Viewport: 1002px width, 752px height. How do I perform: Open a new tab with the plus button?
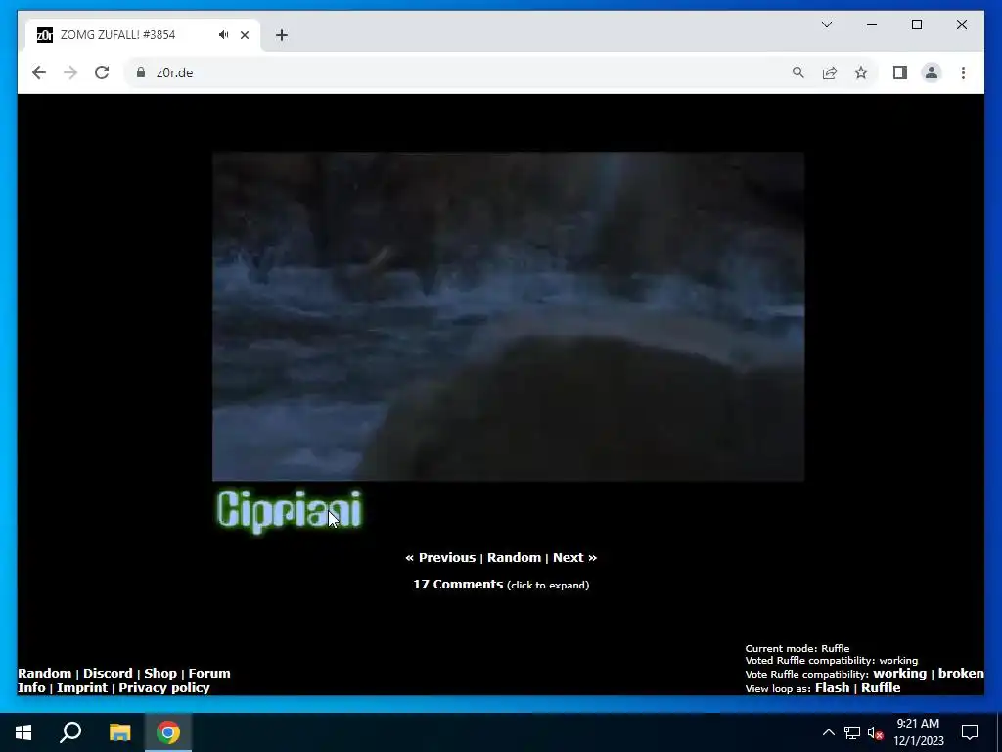(x=282, y=35)
